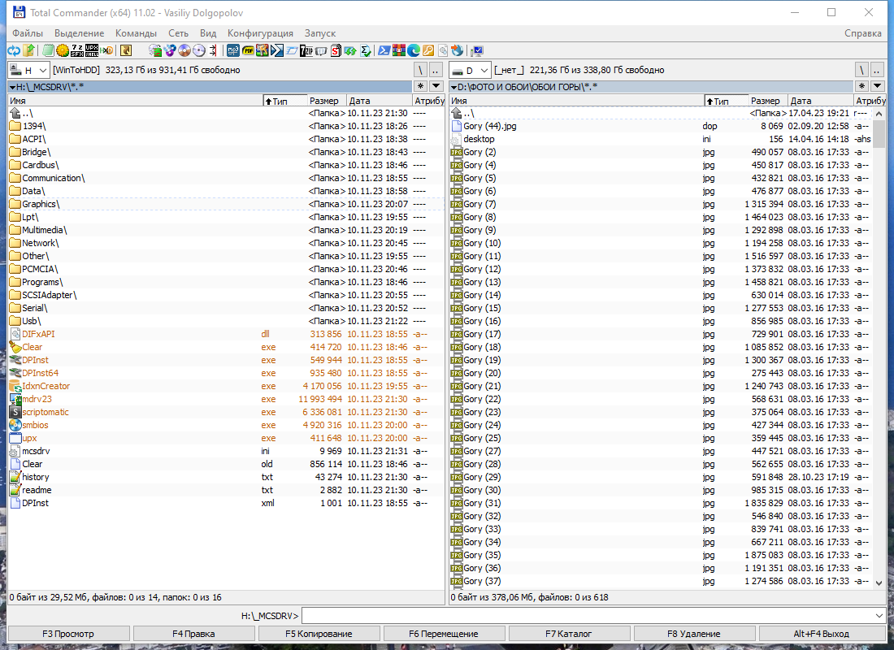The width and height of the screenshot is (894, 650).
Task: Click the UPX Shell toolbar icon
Action: click(92, 50)
